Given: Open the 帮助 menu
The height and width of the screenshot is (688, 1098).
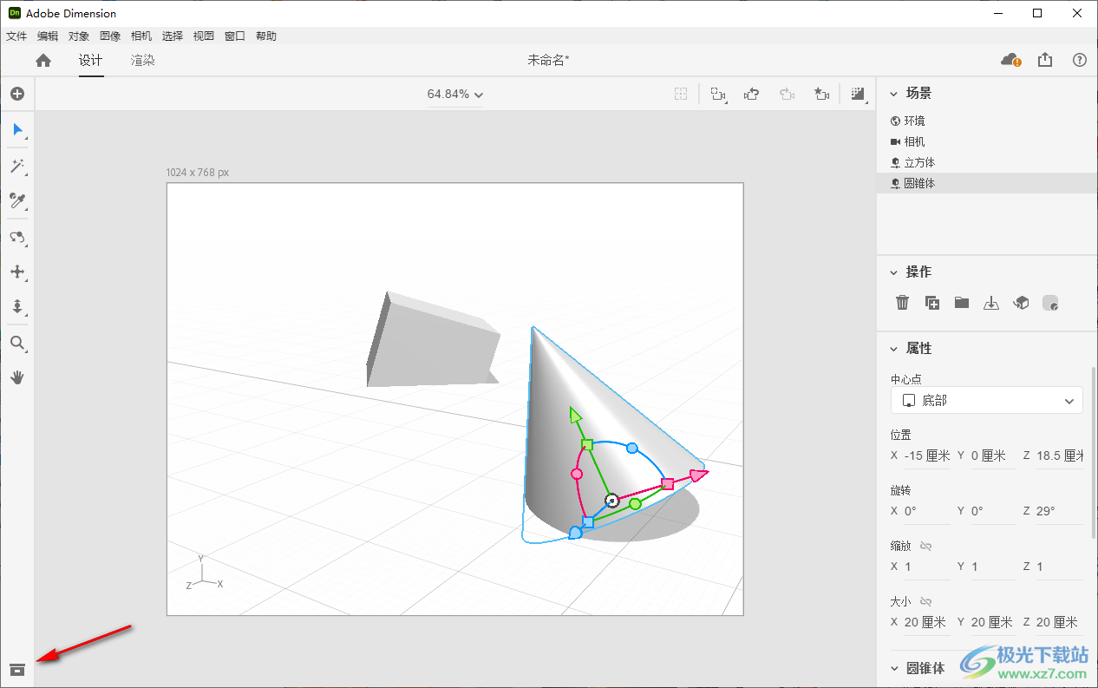Looking at the screenshot, I should click(x=266, y=36).
